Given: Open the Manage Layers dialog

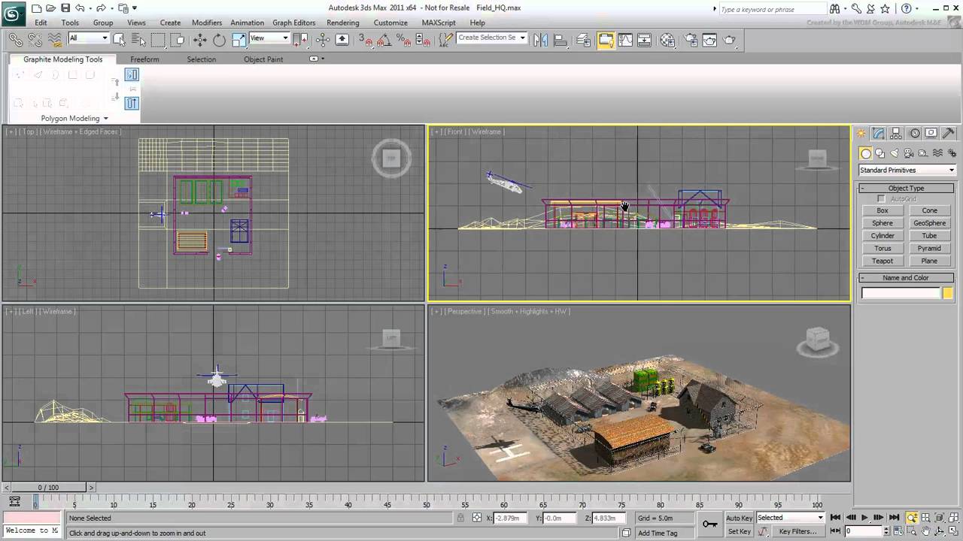Looking at the screenshot, I should [x=584, y=40].
